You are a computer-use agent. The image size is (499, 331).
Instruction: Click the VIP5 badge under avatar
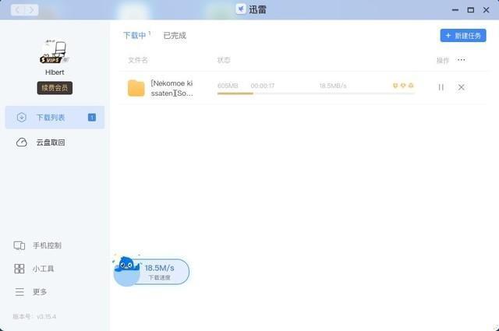tap(50, 60)
